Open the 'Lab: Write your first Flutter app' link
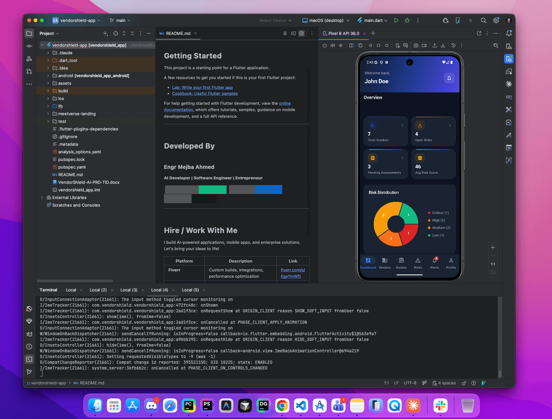 point(202,87)
